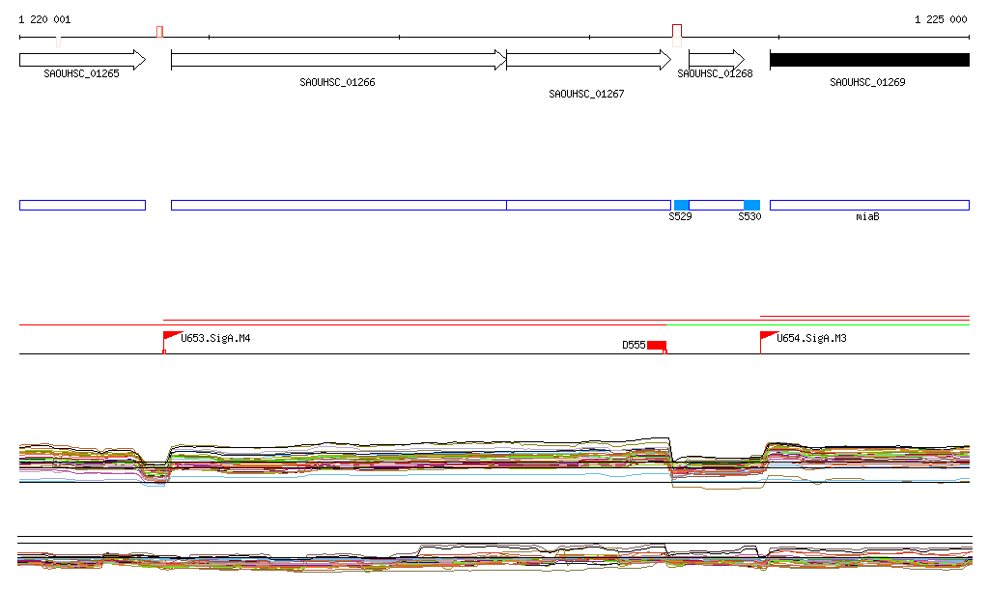
Task: Select the SAOUHSC_01267 gene arrow
Action: point(587,60)
